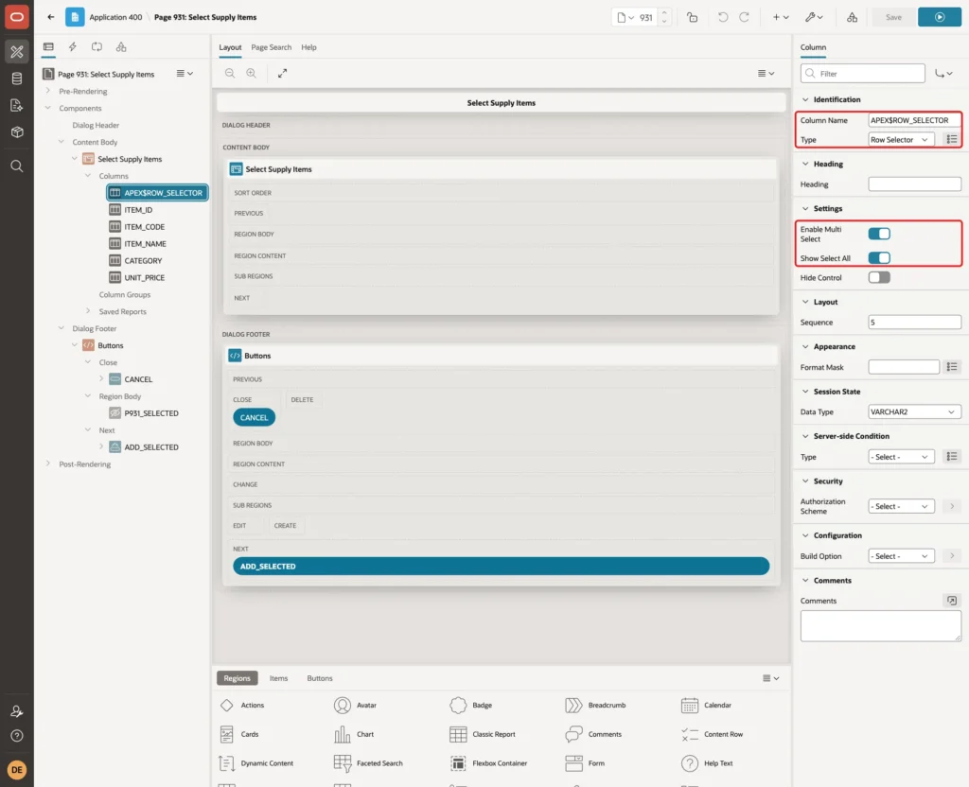The image size is (969, 787).
Task: Go back with the arrow icon
Action: click(51, 17)
